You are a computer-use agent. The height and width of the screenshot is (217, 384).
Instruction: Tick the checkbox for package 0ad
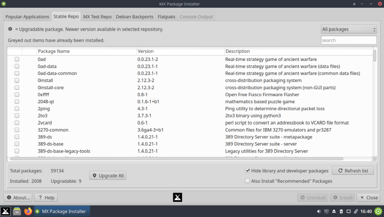point(17,59)
